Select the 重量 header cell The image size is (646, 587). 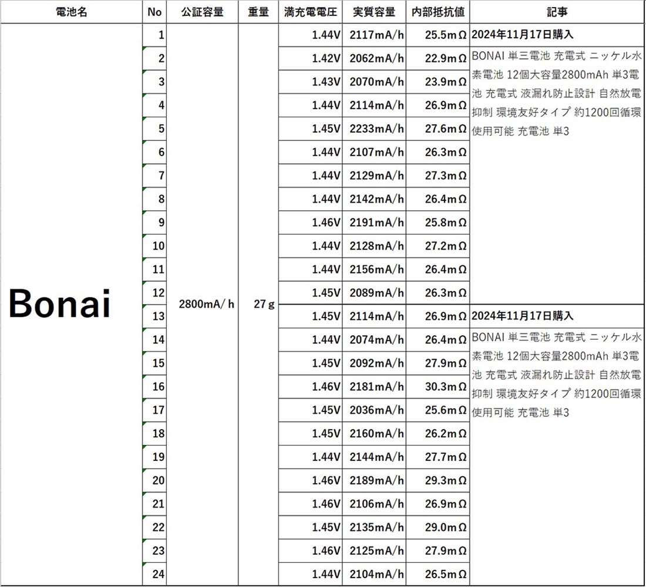click(x=258, y=12)
